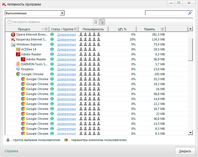198x157 pixels.
Task: Click the search input field
Action: [167, 13]
